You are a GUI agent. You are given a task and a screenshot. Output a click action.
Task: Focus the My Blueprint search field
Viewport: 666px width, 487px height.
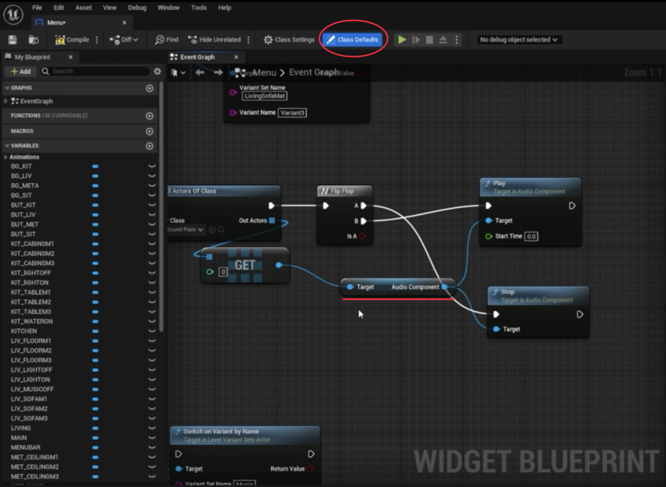click(95, 71)
